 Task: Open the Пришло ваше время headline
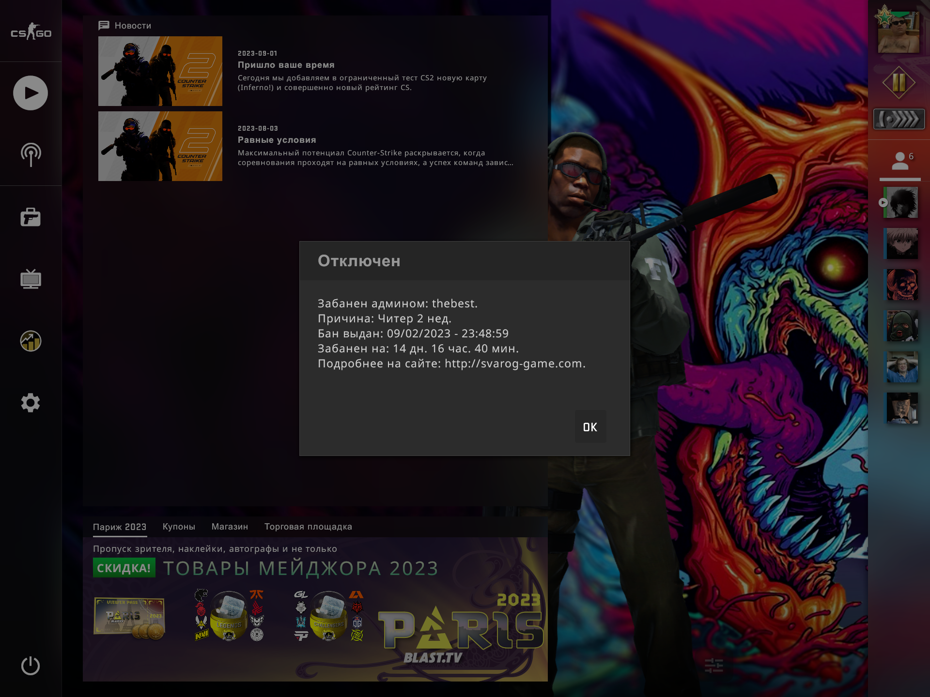[286, 65]
